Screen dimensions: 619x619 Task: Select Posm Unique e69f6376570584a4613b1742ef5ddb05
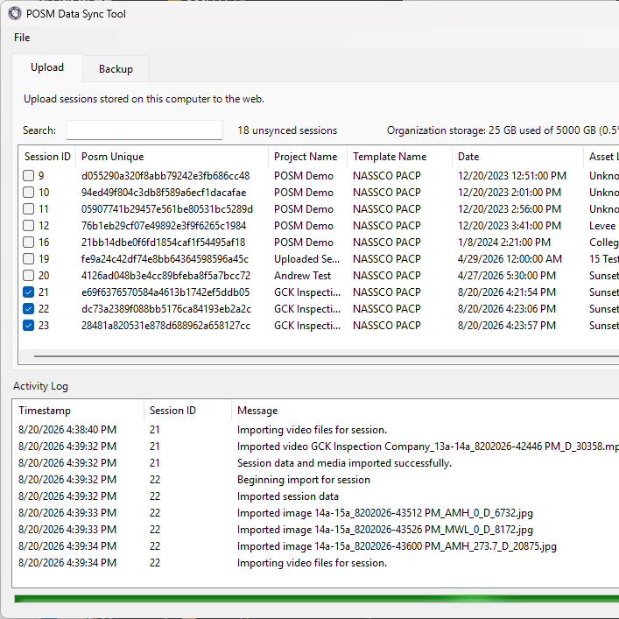pyautogui.click(x=165, y=292)
